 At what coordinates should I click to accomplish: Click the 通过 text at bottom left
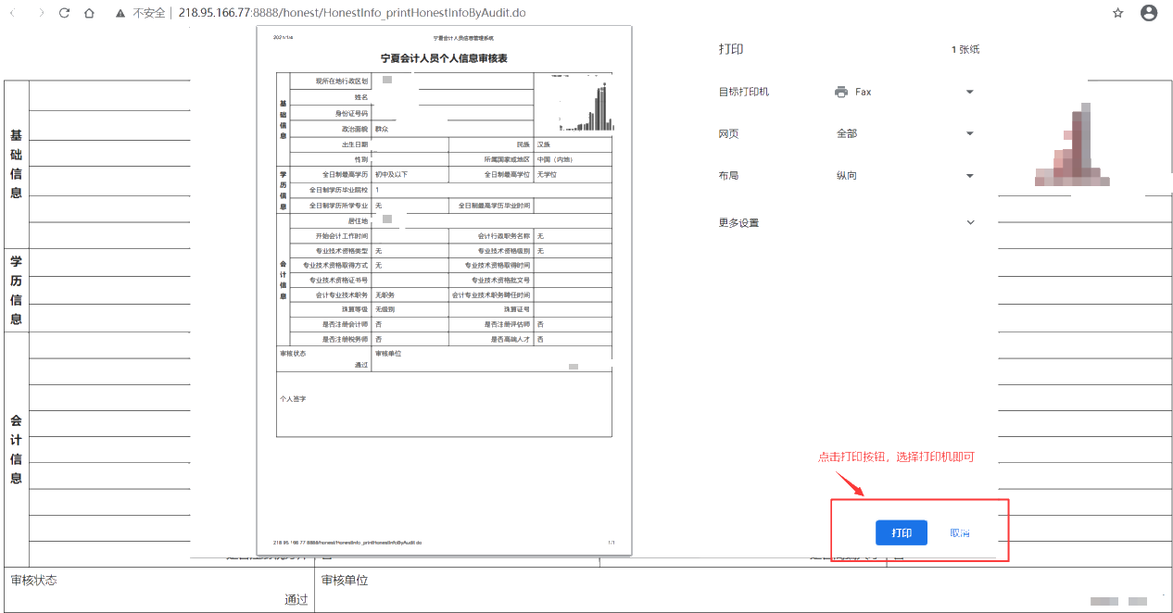(295, 599)
